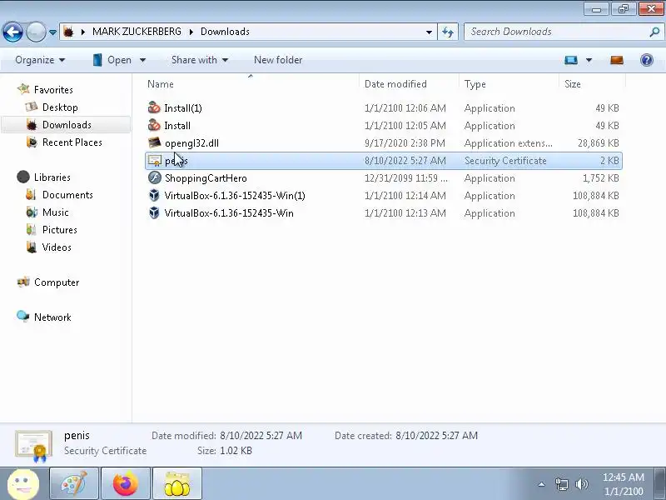The height and width of the screenshot is (500, 666).
Task: Select Computer in the navigation pane
Action: [47, 282]
